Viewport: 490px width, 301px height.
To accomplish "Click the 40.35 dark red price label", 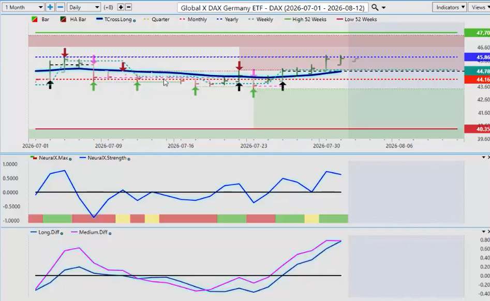I will pos(477,129).
